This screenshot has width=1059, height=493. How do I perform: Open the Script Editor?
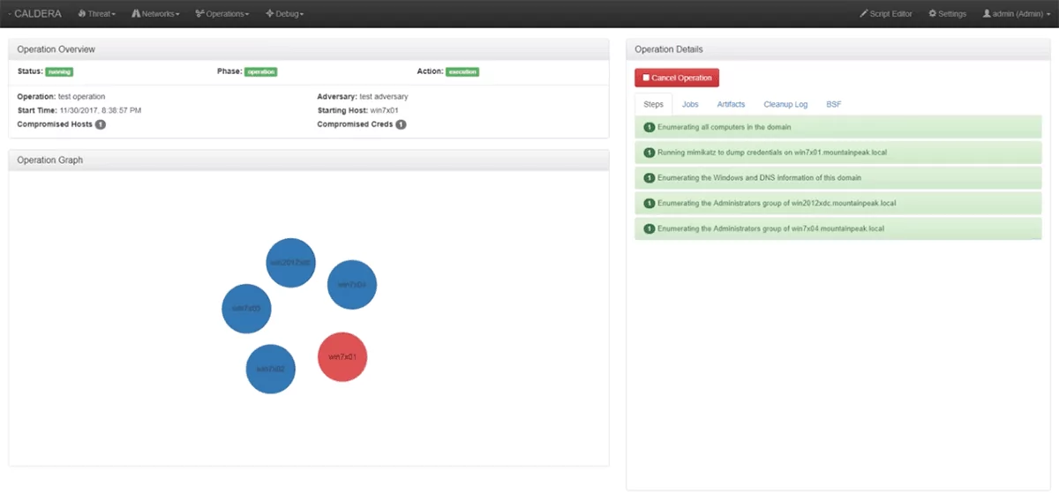point(886,14)
